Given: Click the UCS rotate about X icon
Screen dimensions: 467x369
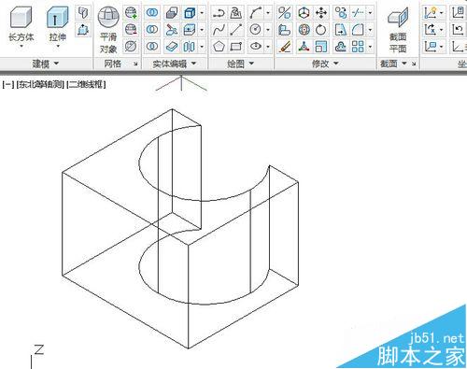Looking at the screenshot, I should (431, 30).
